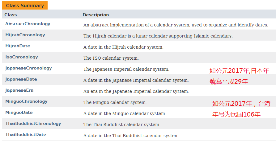This screenshot has width=276, height=143.
Task: Open the AbstractChronology class link
Action: point(28,24)
